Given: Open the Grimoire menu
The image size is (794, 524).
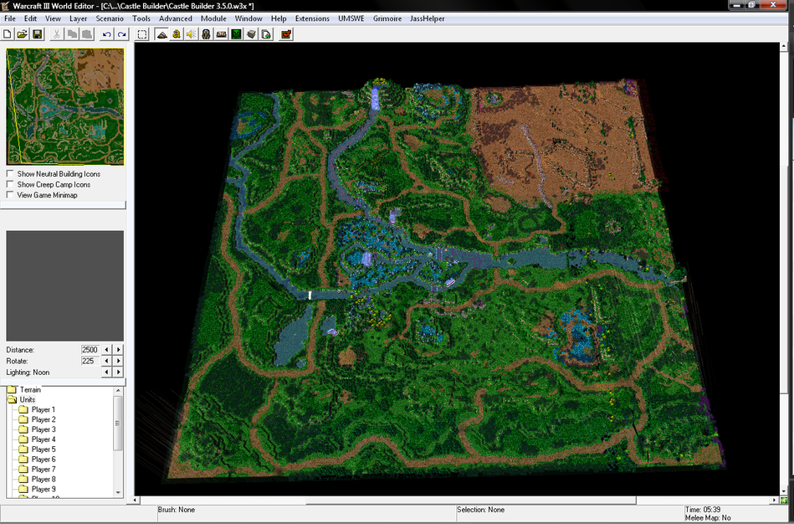Looking at the screenshot, I should (387, 18).
